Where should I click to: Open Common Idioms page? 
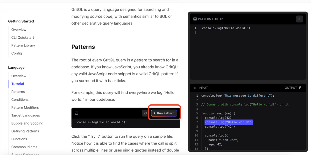pos(24,147)
